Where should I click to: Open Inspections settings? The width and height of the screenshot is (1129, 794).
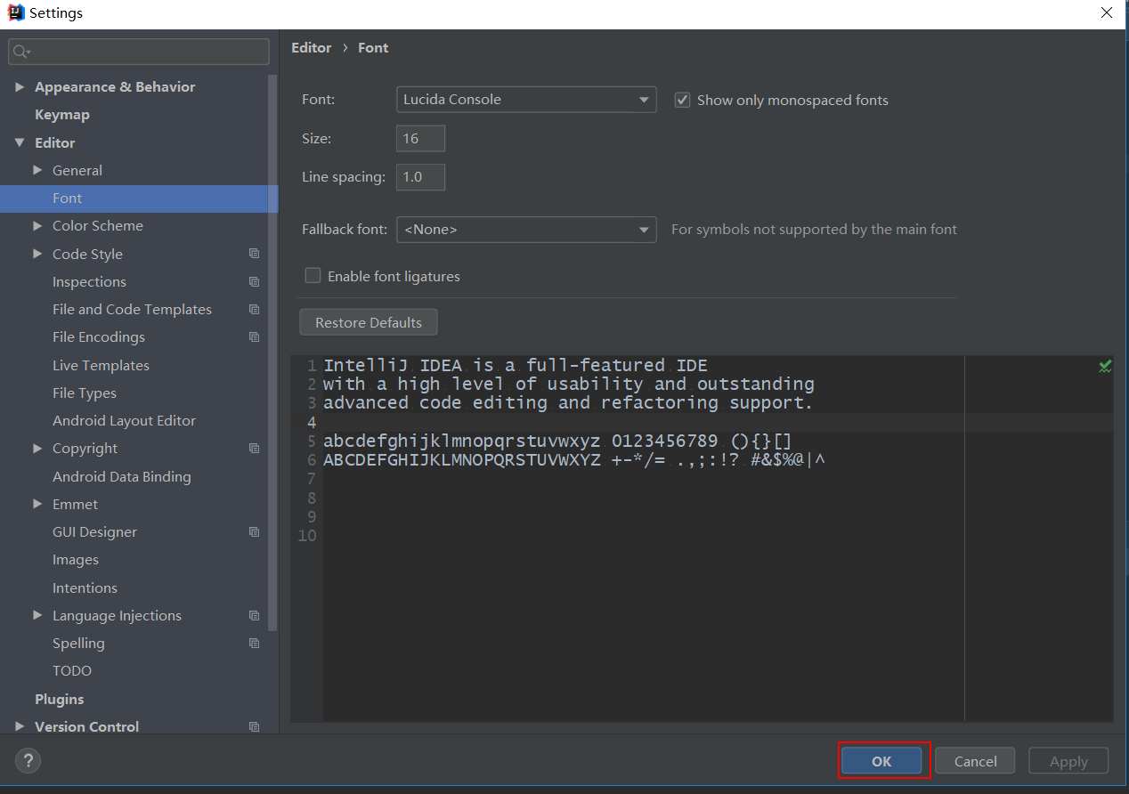pyautogui.click(x=89, y=282)
